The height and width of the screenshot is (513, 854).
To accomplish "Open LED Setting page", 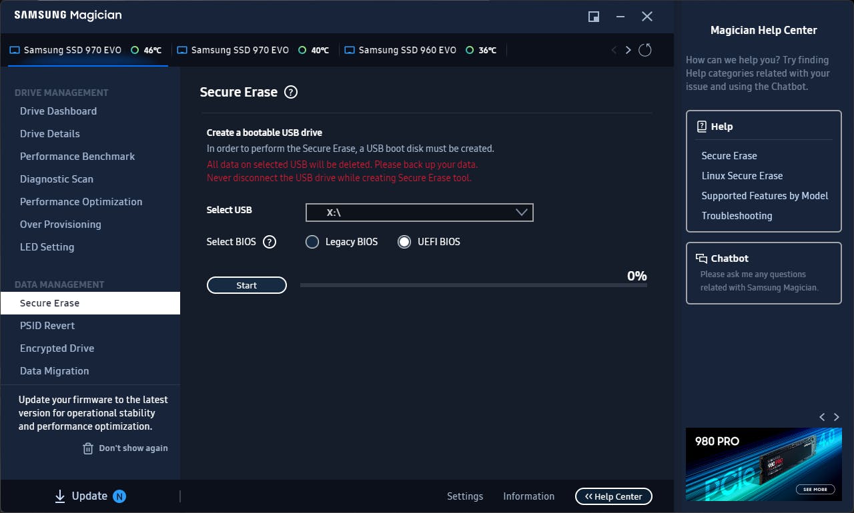I will pyautogui.click(x=47, y=247).
